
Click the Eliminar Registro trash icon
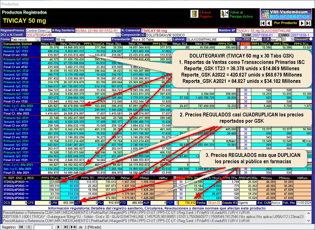click(194, 14)
